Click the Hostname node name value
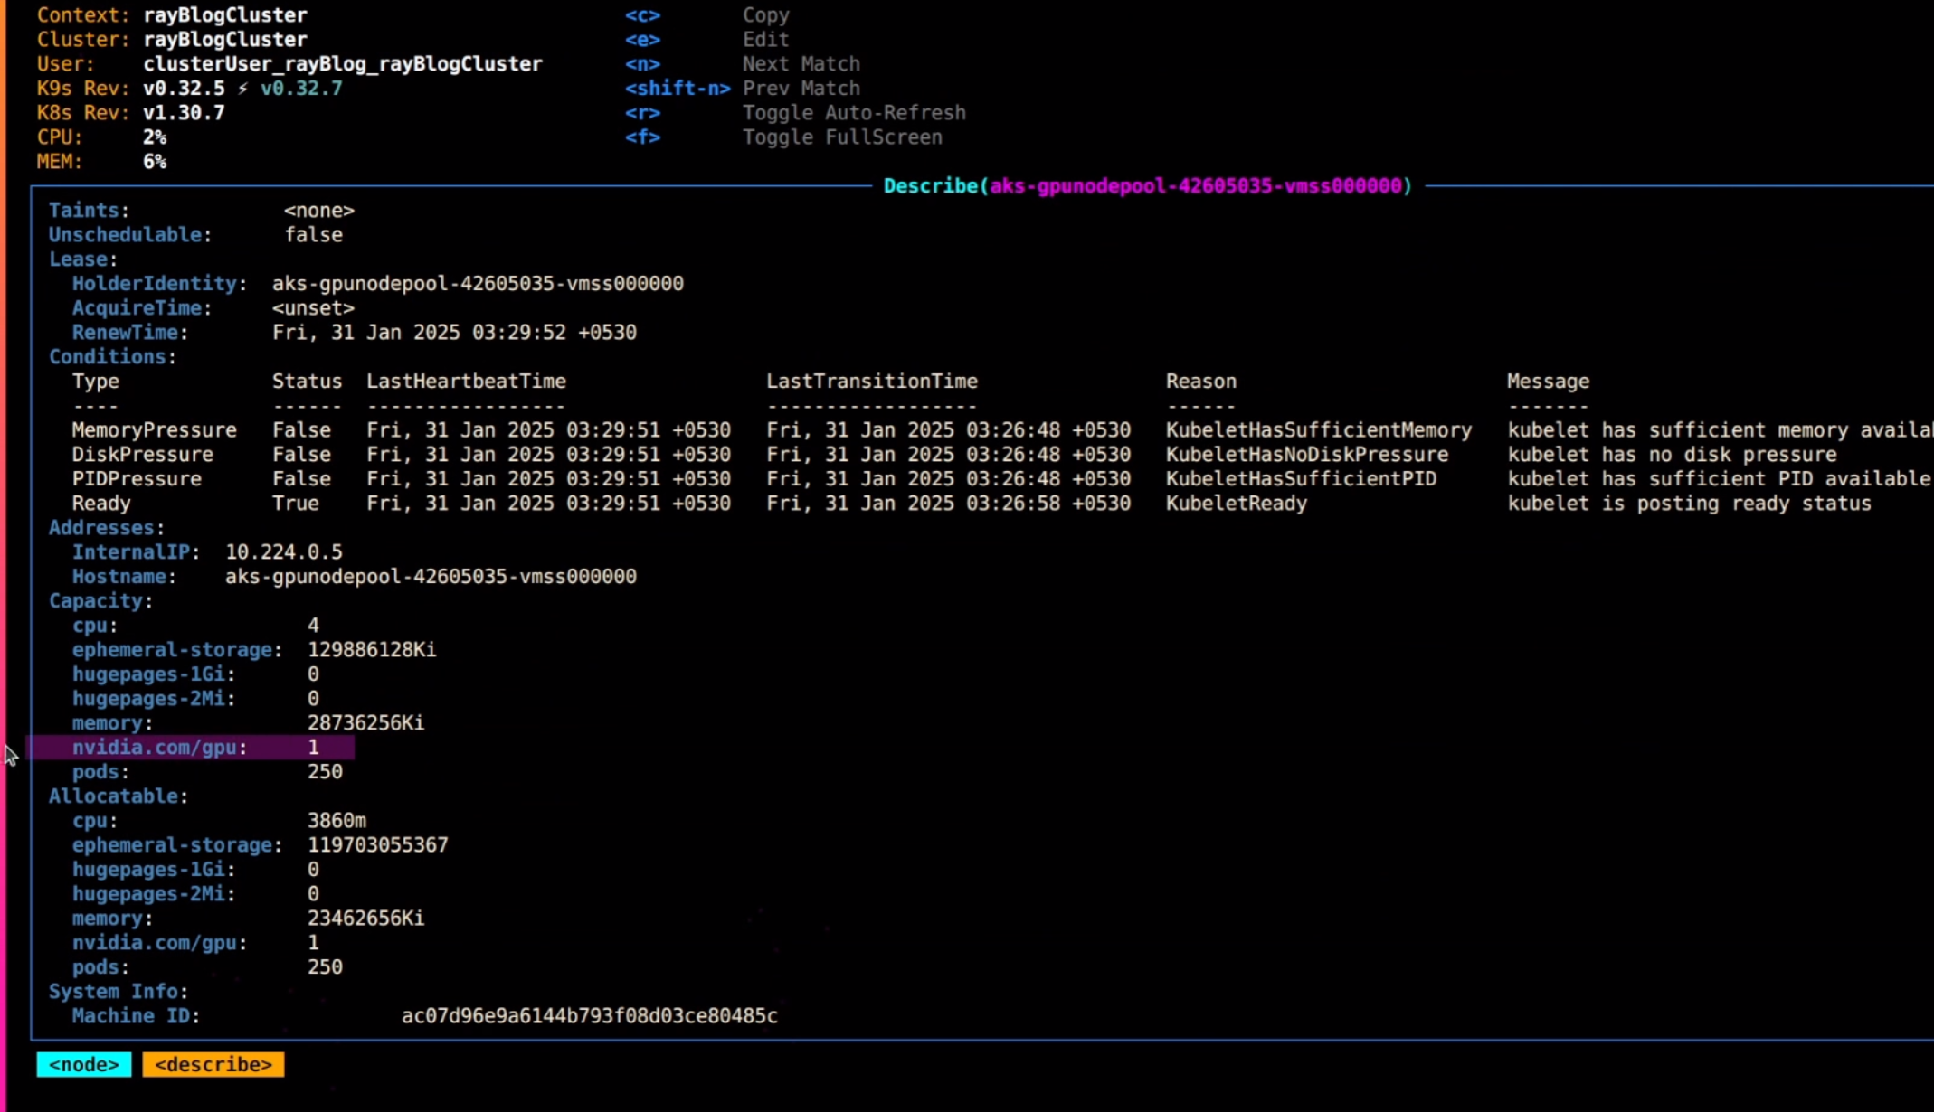The image size is (1934, 1112). 431,577
